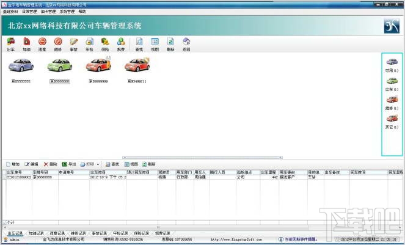Image resolution: width=405 pixels, height=245 pixels.
Task: Select the blue car 京D5555555
Action: coord(21,70)
